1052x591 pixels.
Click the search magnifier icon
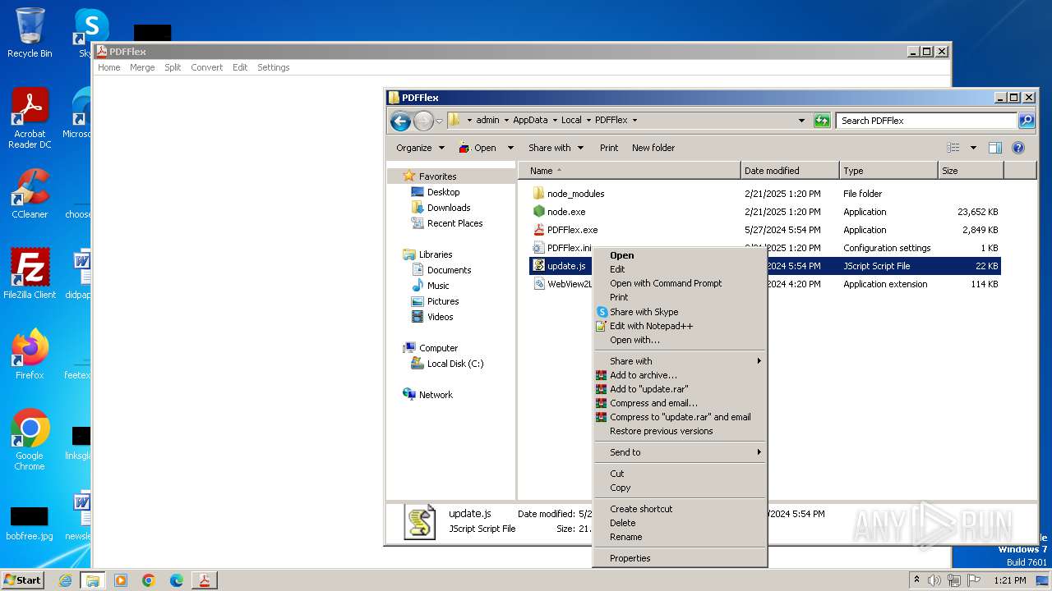coord(1026,121)
